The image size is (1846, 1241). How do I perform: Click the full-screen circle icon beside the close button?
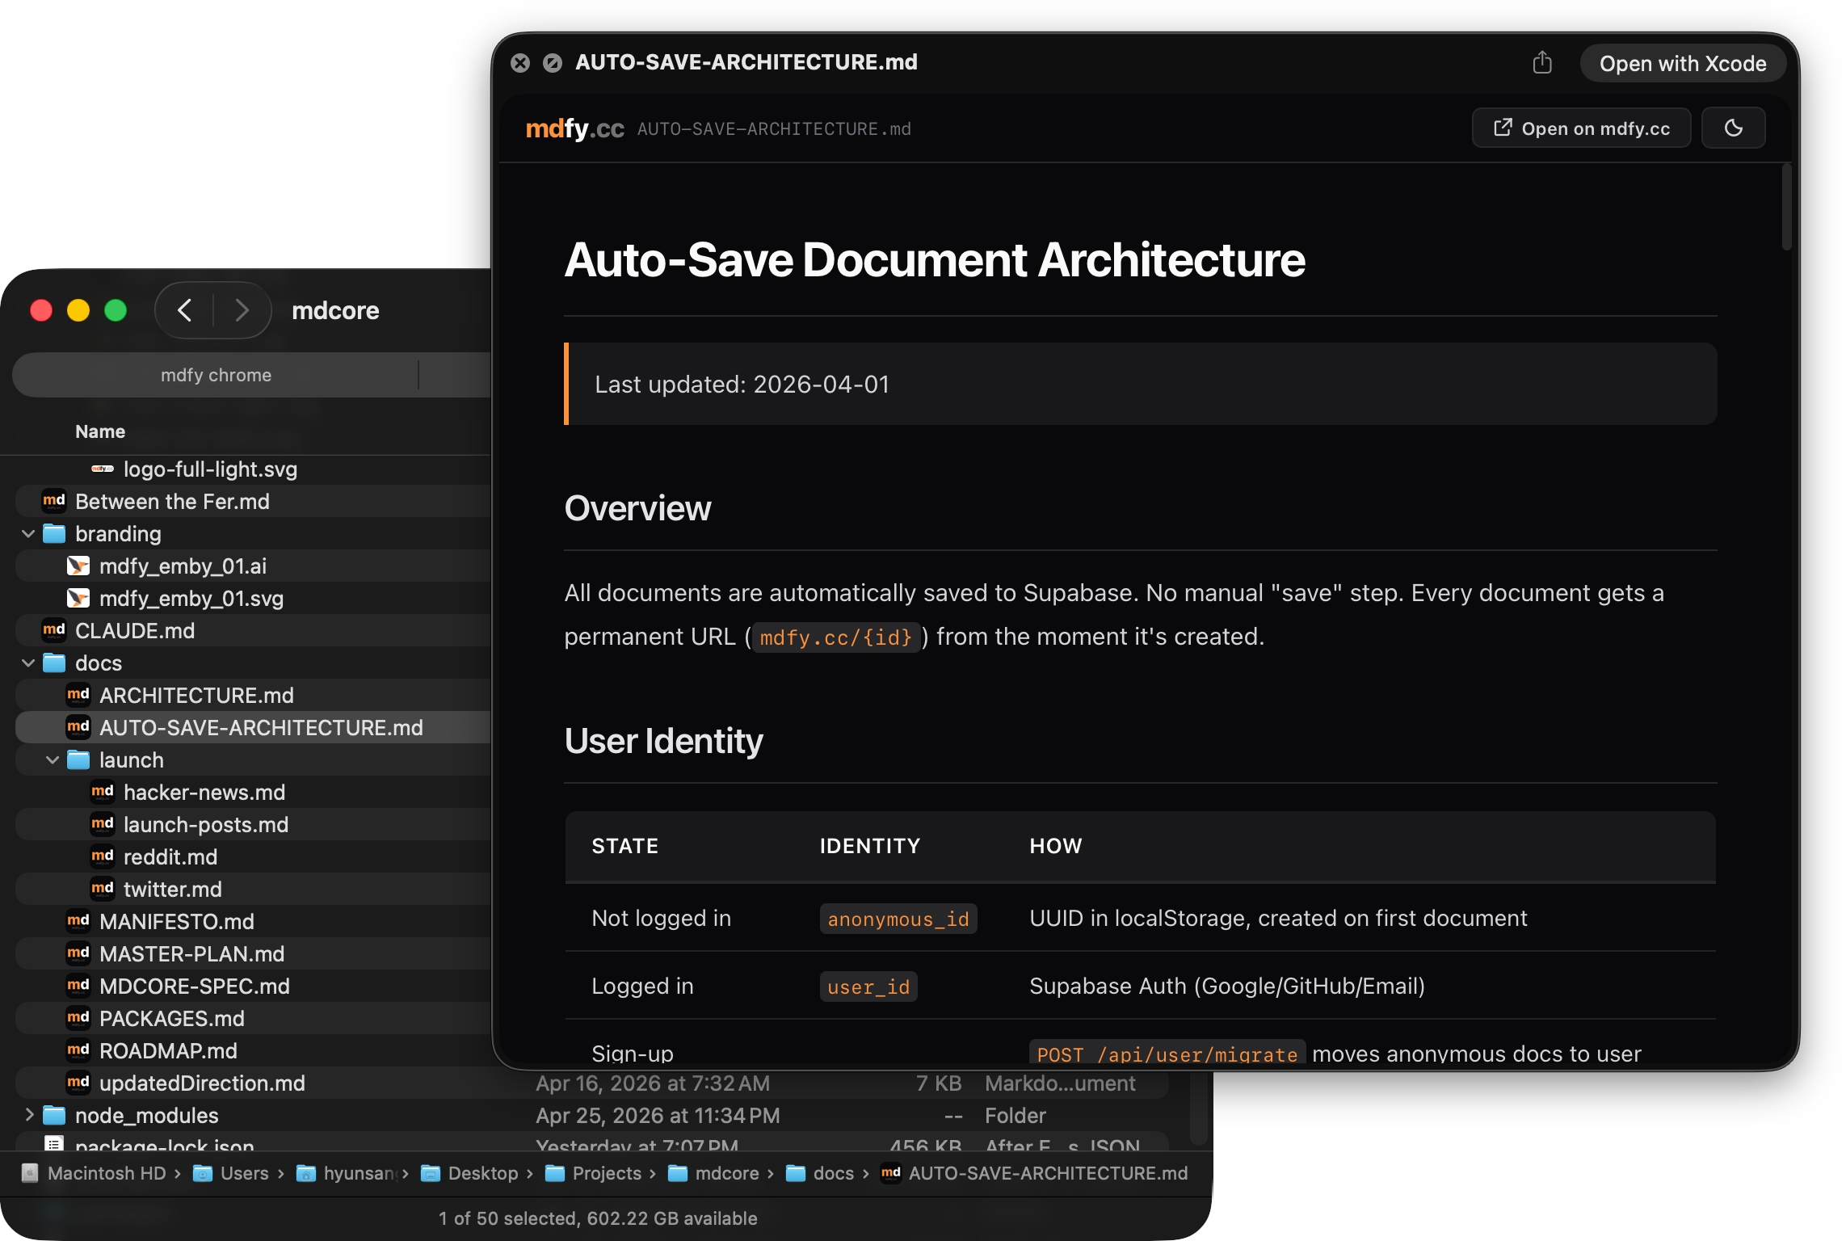coord(553,63)
